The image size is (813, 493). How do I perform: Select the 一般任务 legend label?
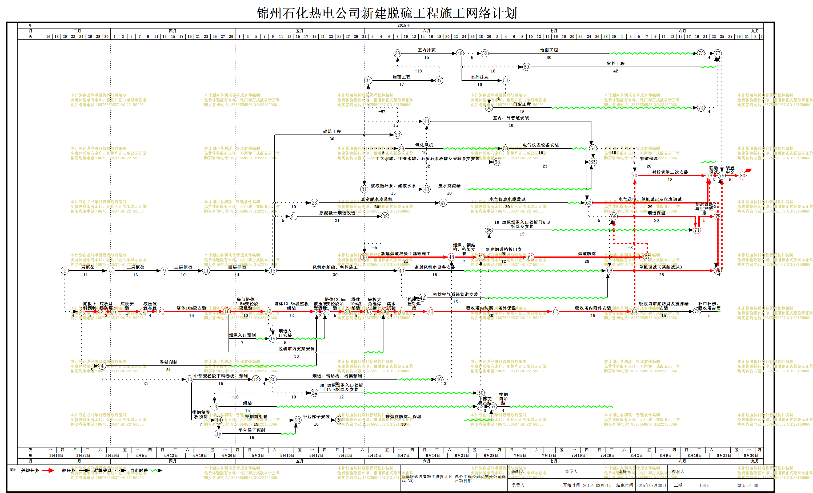[66, 471]
